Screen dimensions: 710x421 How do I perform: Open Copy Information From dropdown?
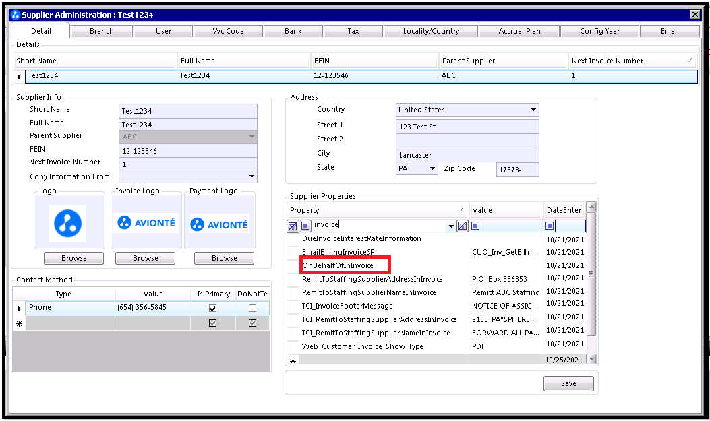pyautogui.click(x=252, y=176)
